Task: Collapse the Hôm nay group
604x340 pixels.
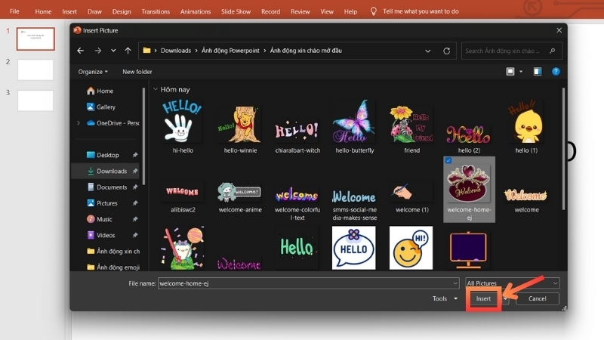Action: click(156, 89)
